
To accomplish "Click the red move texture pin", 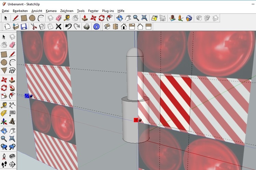I will point(138,120).
